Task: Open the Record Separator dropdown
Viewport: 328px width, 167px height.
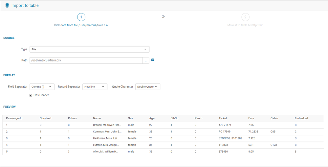Action: pos(95,87)
